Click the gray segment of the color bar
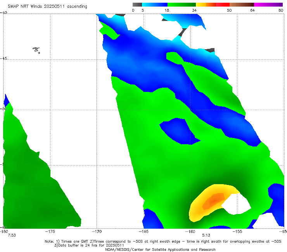 point(137,5)
